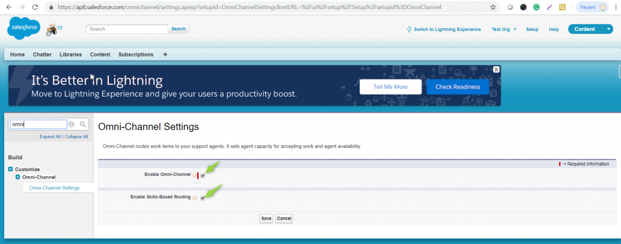The height and width of the screenshot is (244, 621).
Task: Click the info icon in sidebar search
Action: tap(72, 124)
